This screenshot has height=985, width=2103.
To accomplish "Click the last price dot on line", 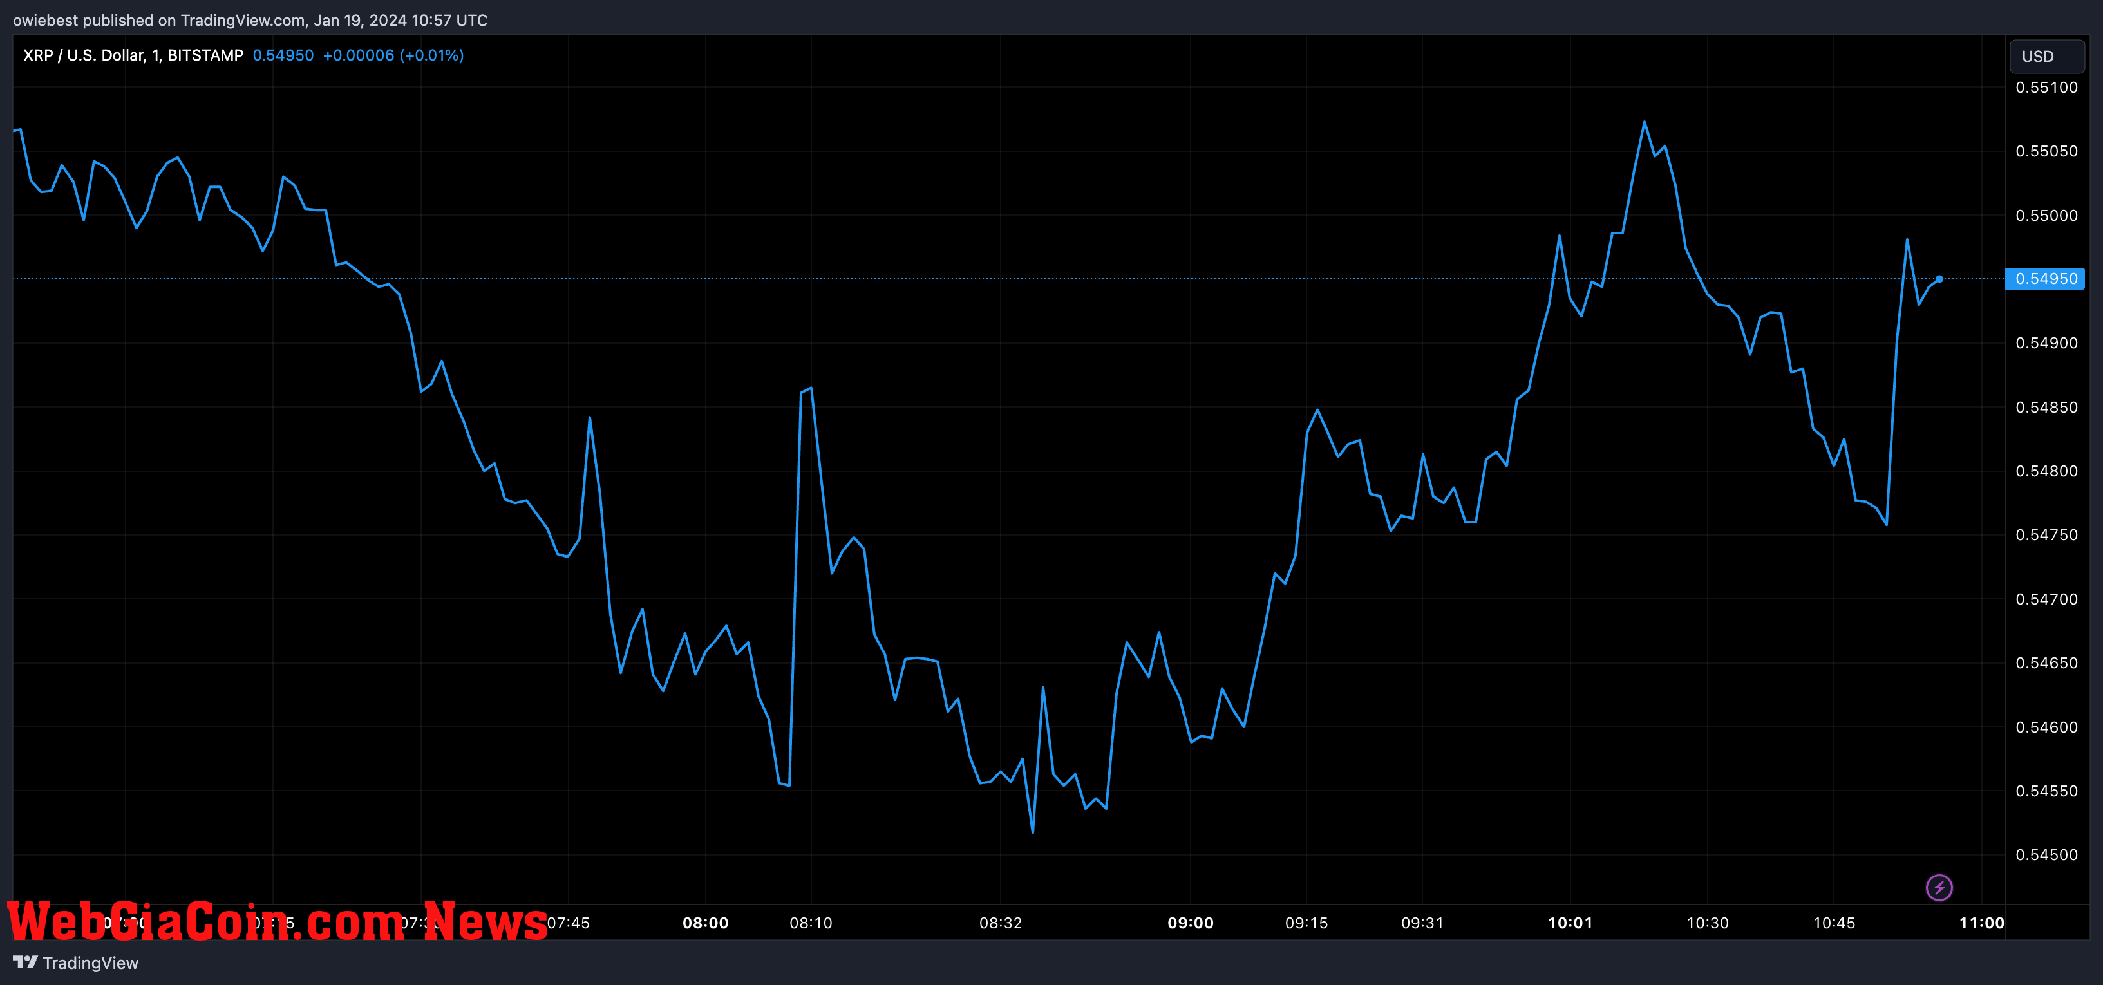I will coord(1939,279).
